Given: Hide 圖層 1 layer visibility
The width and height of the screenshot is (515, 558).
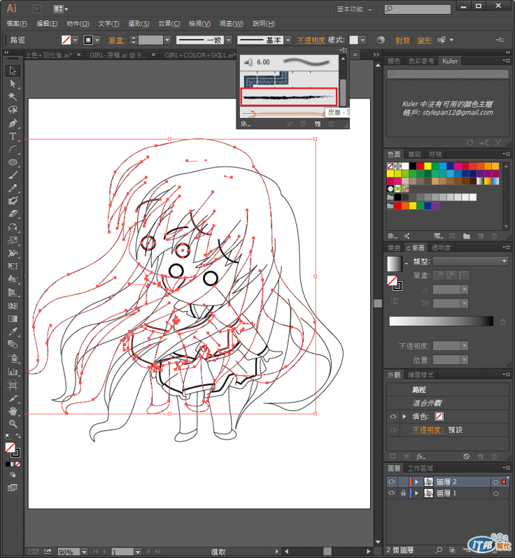Looking at the screenshot, I should 392,493.
